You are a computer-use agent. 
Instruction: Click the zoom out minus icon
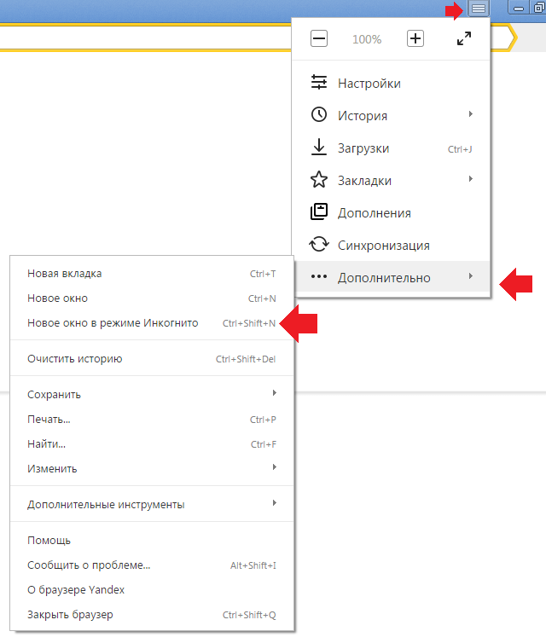pos(319,39)
